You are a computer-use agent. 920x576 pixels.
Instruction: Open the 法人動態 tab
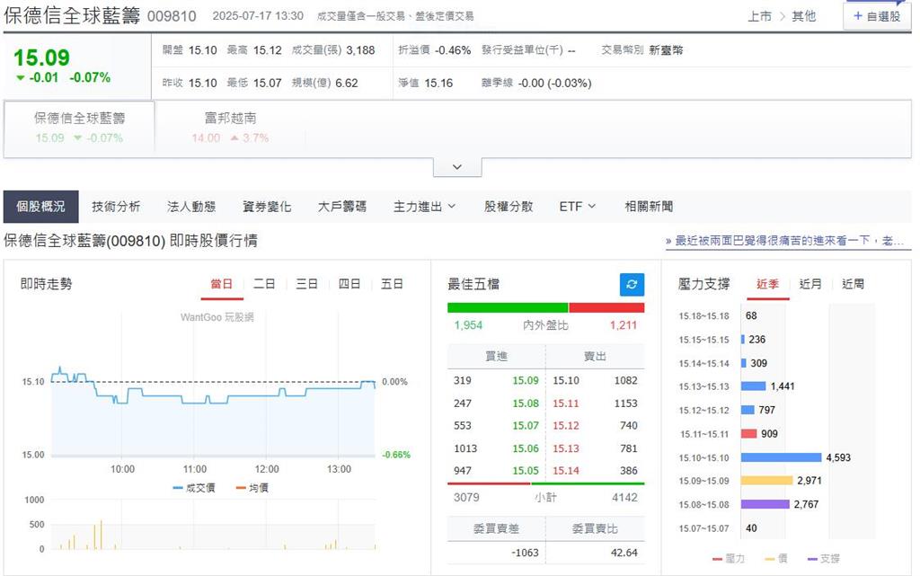[191, 207]
